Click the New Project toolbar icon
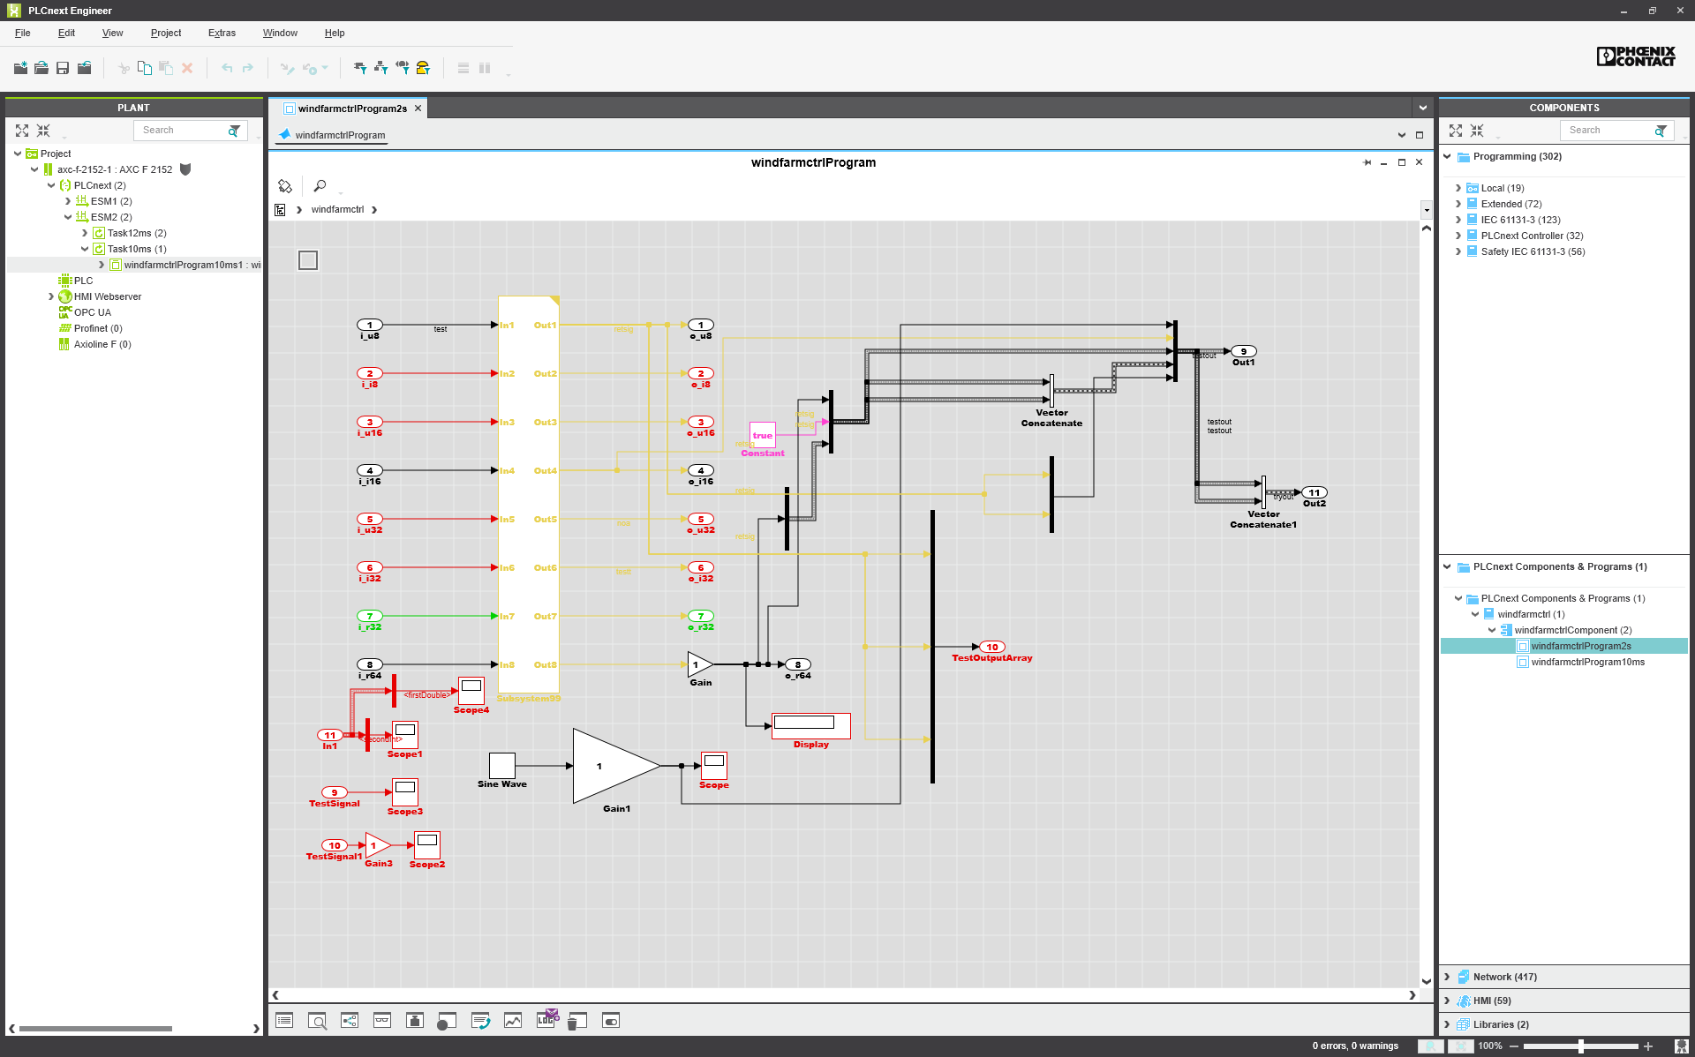The width and height of the screenshot is (1695, 1057). point(20,68)
